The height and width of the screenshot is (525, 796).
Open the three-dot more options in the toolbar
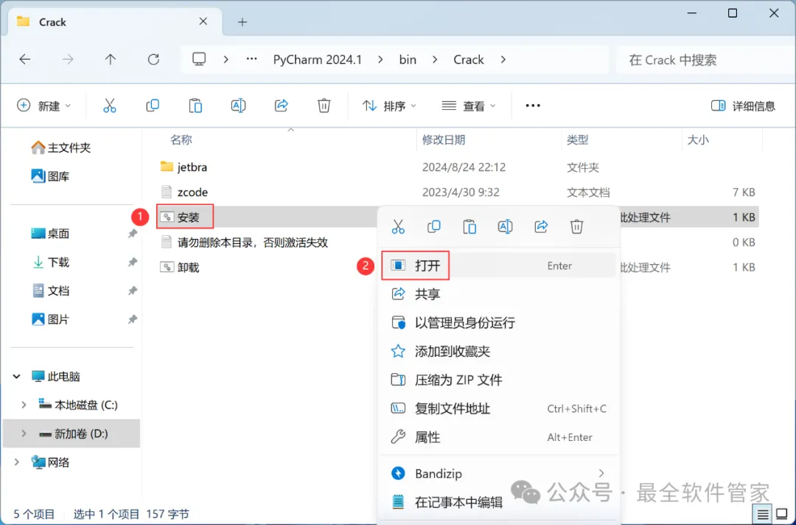click(533, 105)
